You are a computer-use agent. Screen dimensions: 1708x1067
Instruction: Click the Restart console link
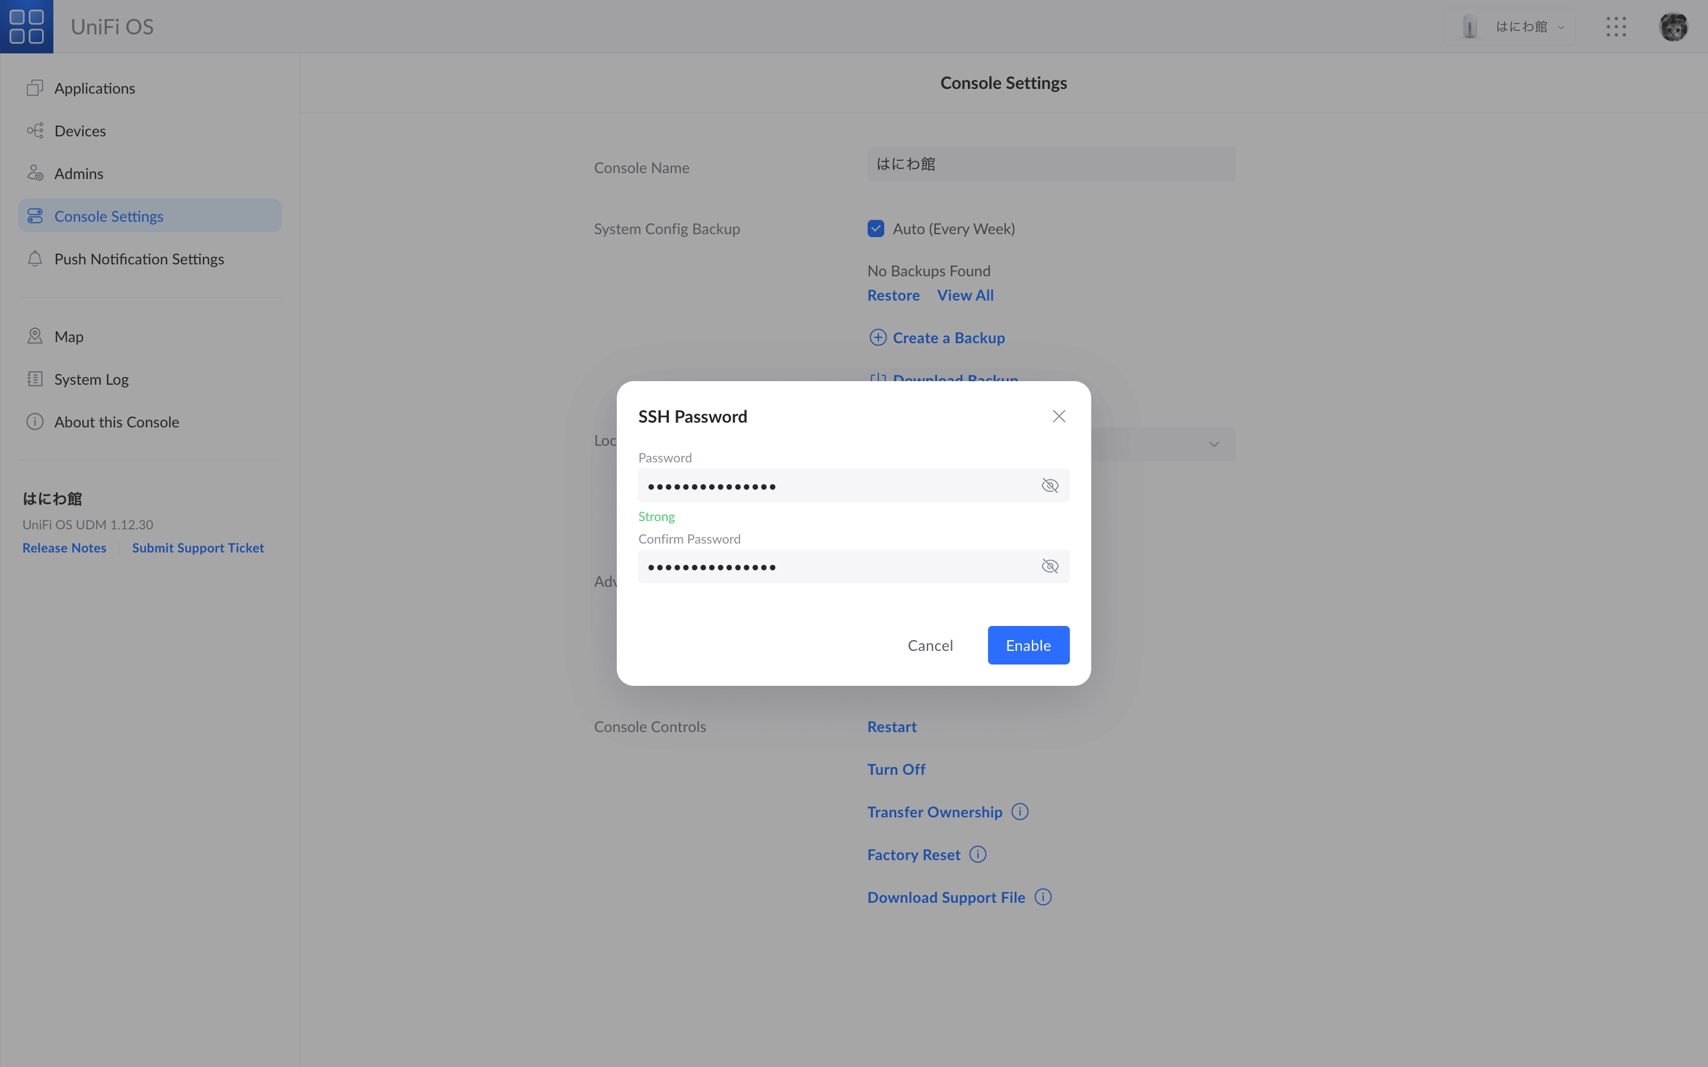tap(891, 727)
